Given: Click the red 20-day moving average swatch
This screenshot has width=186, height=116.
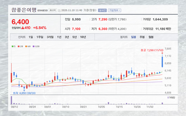Looking at the screenshot, I should coord(19,46).
